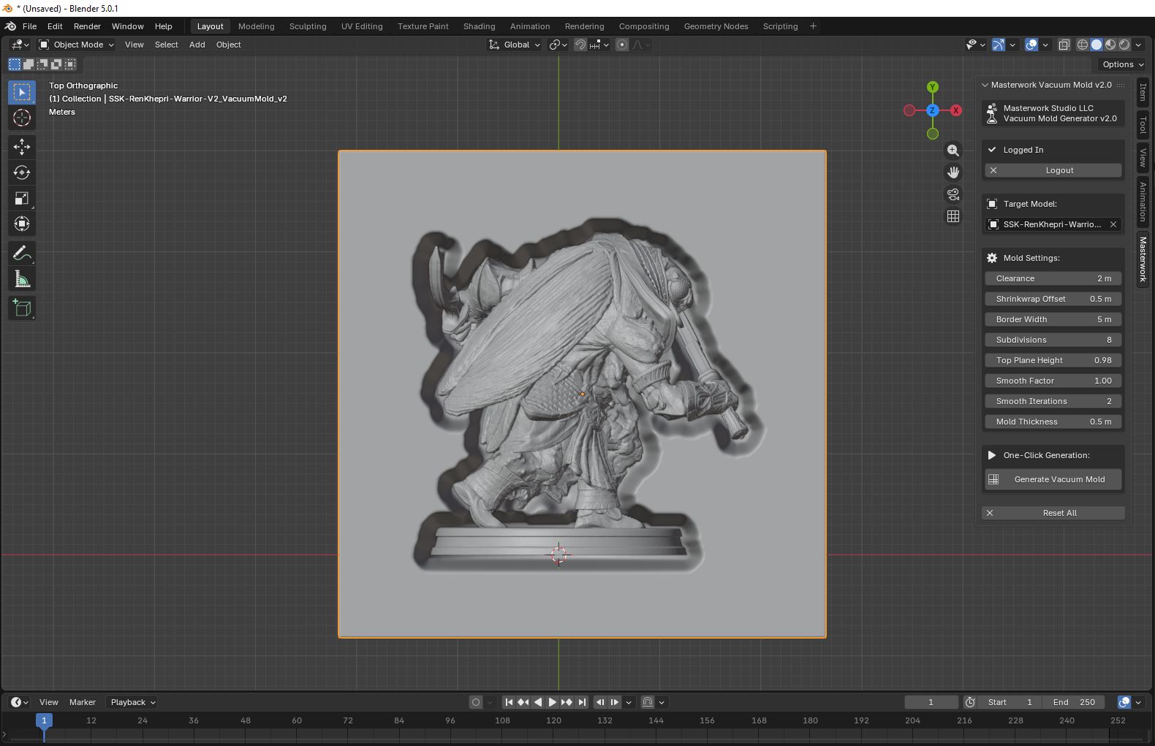Toggle camera view in viewport
Image resolution: width=1155 pixels, height=746 pixels.
[953, 194]
